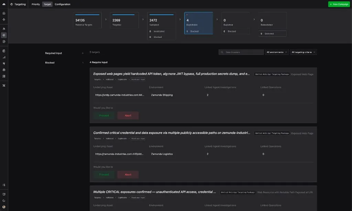Click Proceed on the Zamunda Logistics card

point(104,175)
